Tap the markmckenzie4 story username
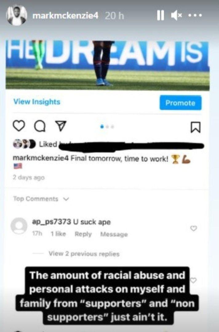Image resolution: width=219 pixels, height=332 pixels. point(65,16)
